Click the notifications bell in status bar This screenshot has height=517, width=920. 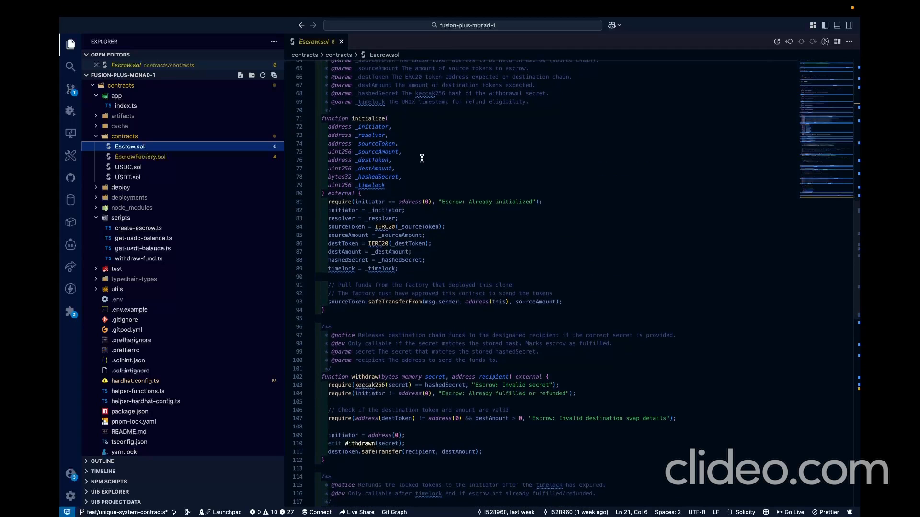point(850,512)
